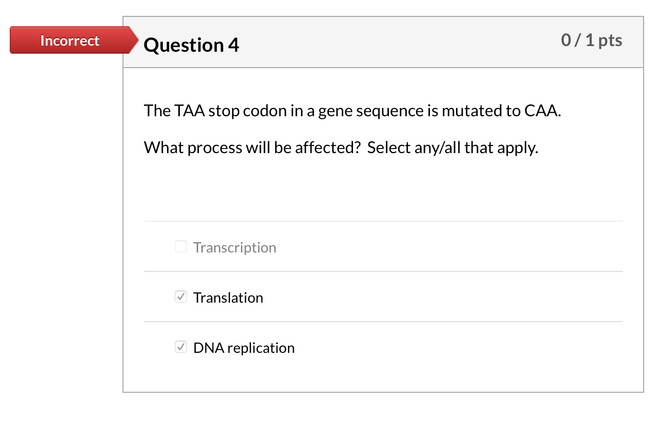660x423 pixels.
Task: Click the Transcription answer text label
Action: [234, 247]
